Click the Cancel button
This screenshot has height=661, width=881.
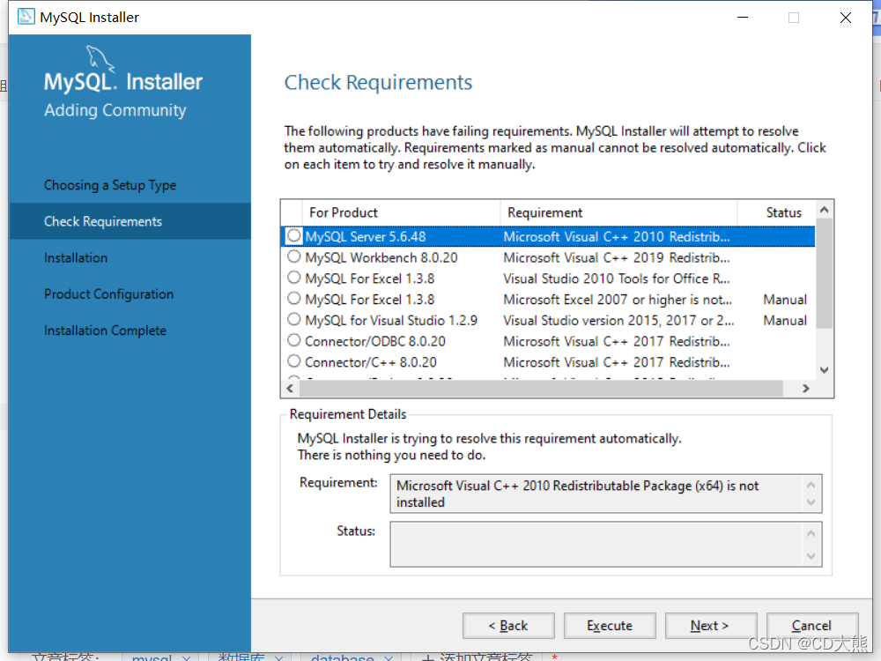click(812, 626)
